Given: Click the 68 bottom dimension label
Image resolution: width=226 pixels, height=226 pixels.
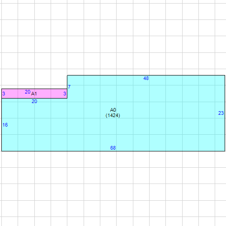Looking at the screenshot, I should point(113,148).
